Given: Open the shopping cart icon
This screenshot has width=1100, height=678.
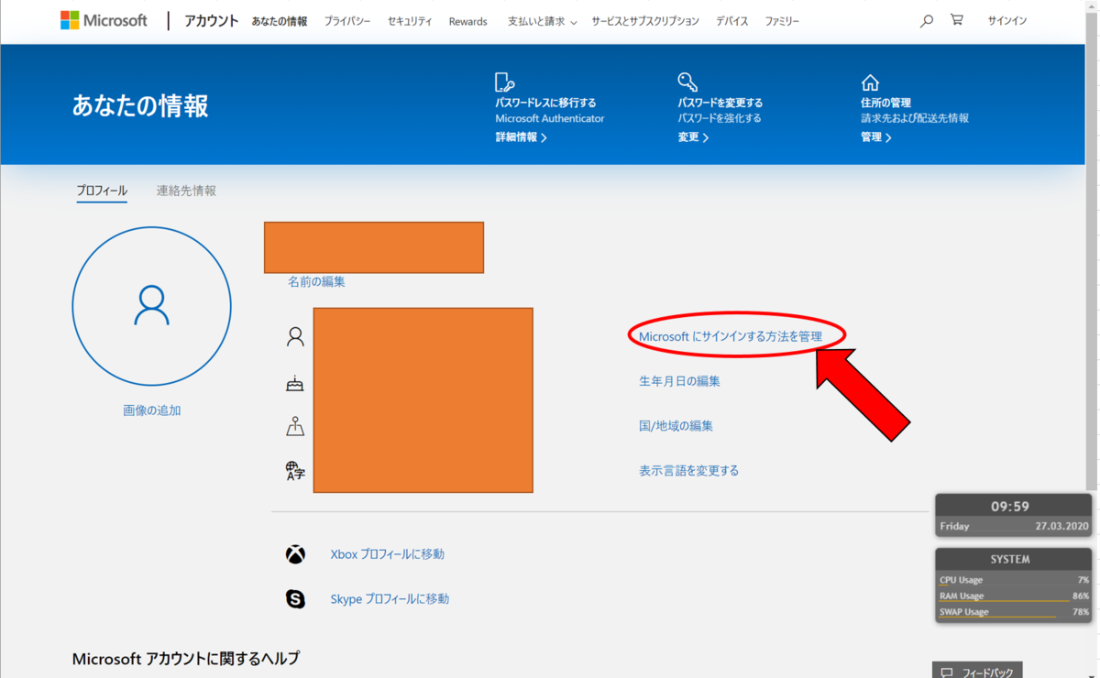Looking at the screenshot, I should click(957, 19).
